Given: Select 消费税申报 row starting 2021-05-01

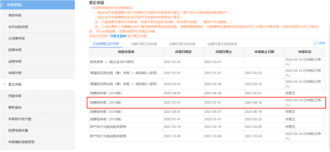Looking at the screenshot, I should coord(207,112).
